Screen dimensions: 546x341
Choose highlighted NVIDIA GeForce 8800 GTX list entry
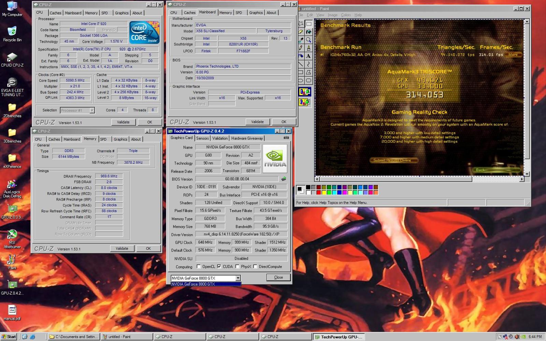206,284
